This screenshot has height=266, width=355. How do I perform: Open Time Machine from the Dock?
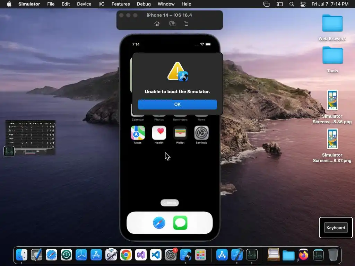tap(66, 255)
